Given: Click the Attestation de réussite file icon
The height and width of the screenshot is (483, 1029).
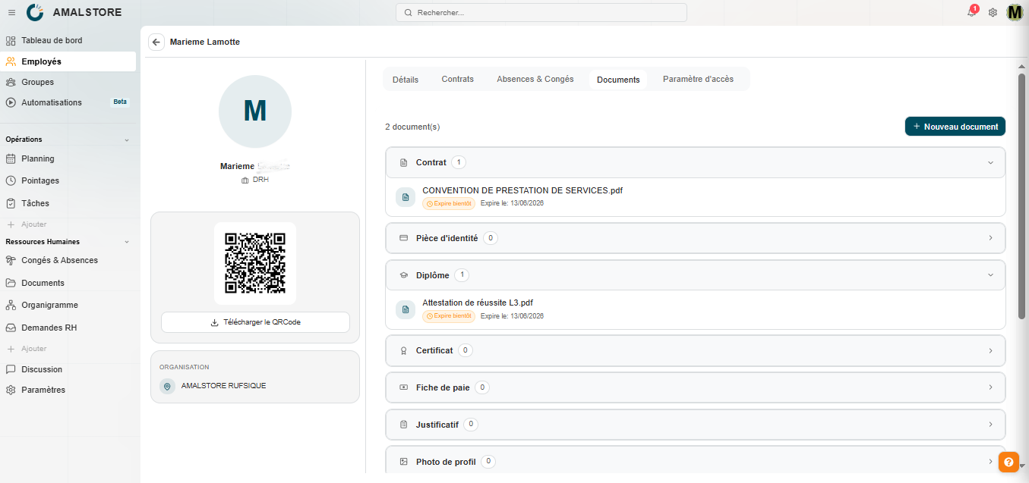Looking at the screenshot, I should pos(406,309).
